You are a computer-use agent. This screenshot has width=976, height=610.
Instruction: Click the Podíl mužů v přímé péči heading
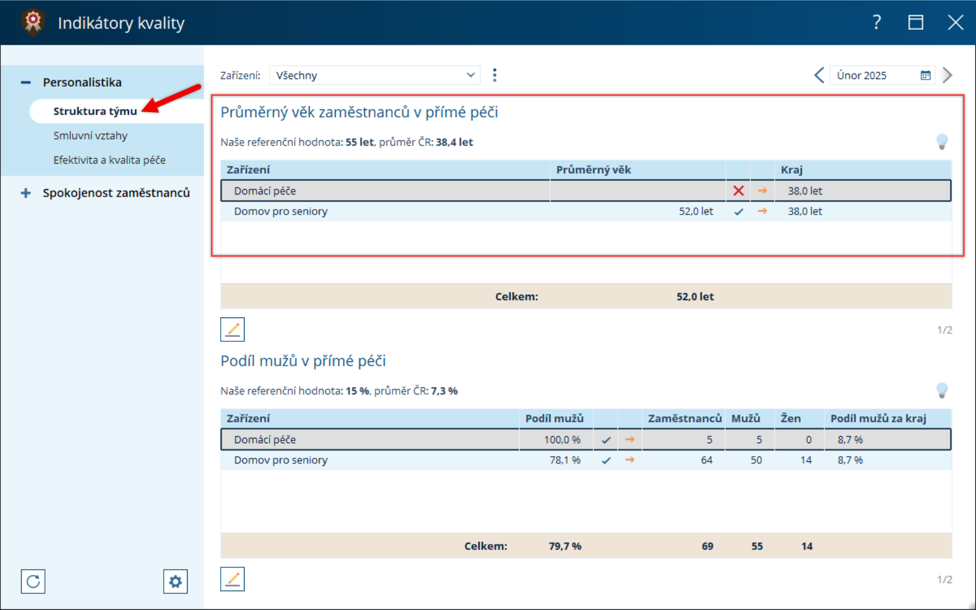[x=303, y=361]
